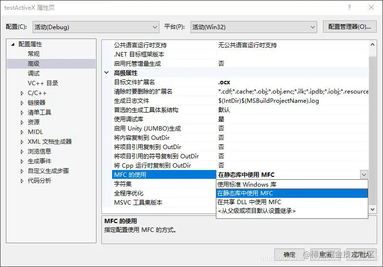Expand the 资源 tree node arrow
The height and width of the screenshot is (267, 383).
point(22,123)
